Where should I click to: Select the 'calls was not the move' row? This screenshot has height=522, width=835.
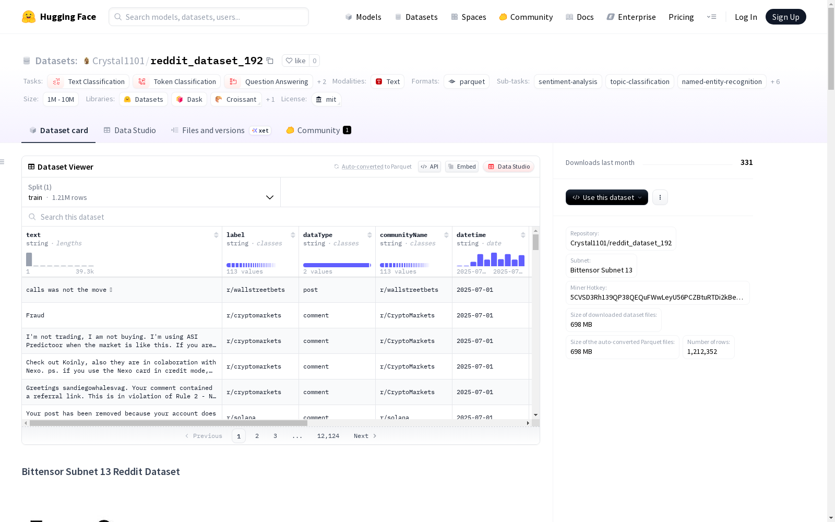coord(276,290)
